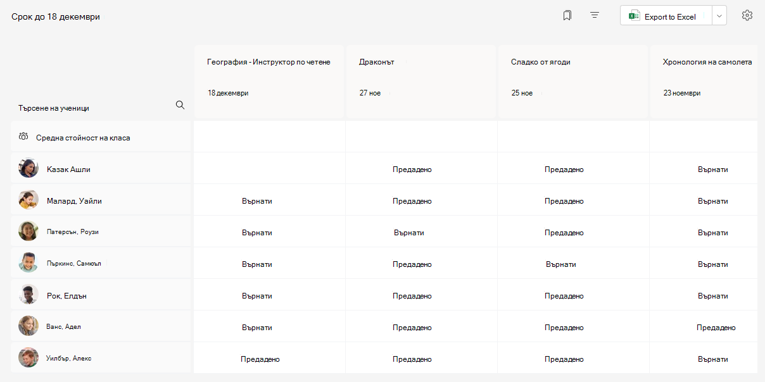Image resolution: width=765 pixels, height=382 pixels.
Task: Open Ванс, Адел's profile avatar
Action: click(x=28, y=326)
